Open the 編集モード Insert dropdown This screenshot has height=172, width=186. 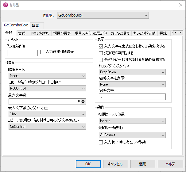click(x=47, y=76)
